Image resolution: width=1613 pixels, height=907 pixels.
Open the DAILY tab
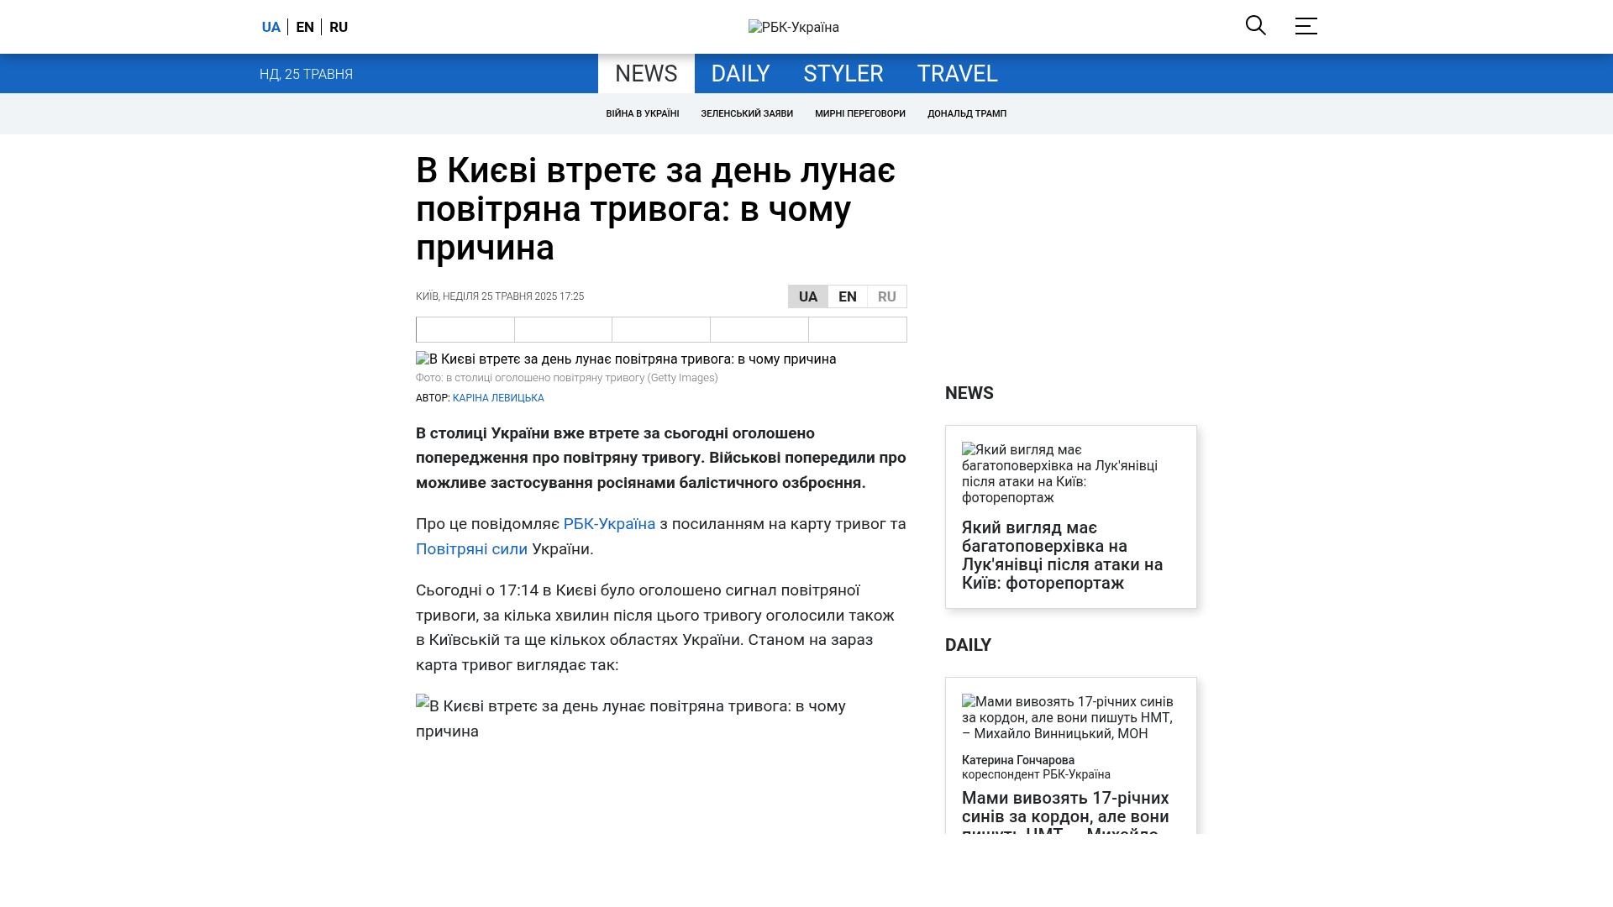pyautogui.click(x=740, y=74)
